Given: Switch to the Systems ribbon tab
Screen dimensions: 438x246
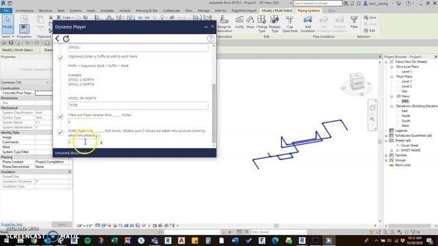Looking at the screenshot, I should [75, 10].
